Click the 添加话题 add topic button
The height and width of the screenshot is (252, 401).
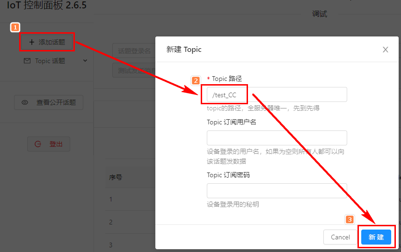(x=47, y=42)
